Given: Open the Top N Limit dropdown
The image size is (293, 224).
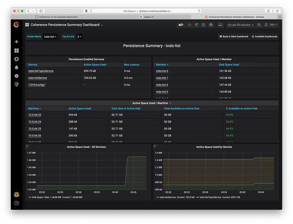Looking at the screenshot, I should pos(79,36).
